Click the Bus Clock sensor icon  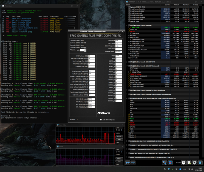(x=129, y=35)
